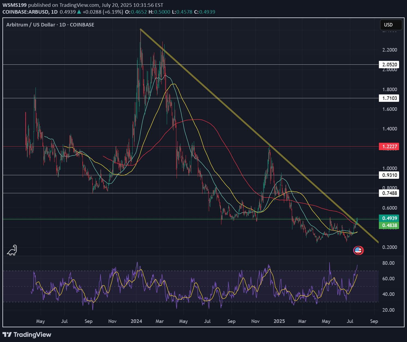This screenshot has height=342, width=407.
Task: Click the +0.0288 (+6.19%) change value
Action: point(103,12)
